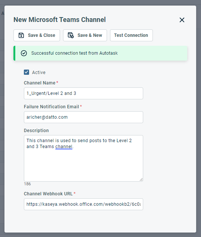Screen dimensions: 201x237
Task: Click the dialog title New Microsoft Teams Channel
Action: (60, 20)
